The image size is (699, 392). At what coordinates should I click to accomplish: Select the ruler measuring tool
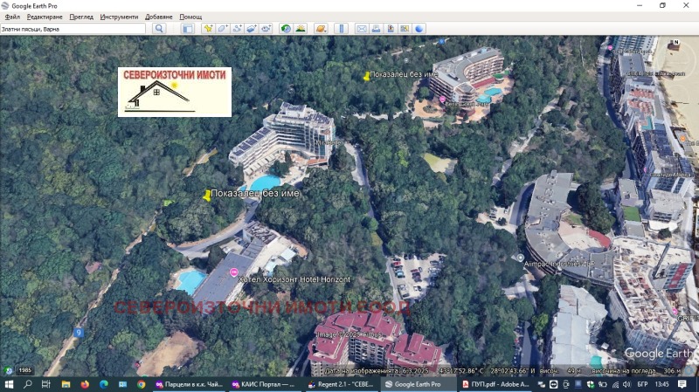[x=341, y=29]
